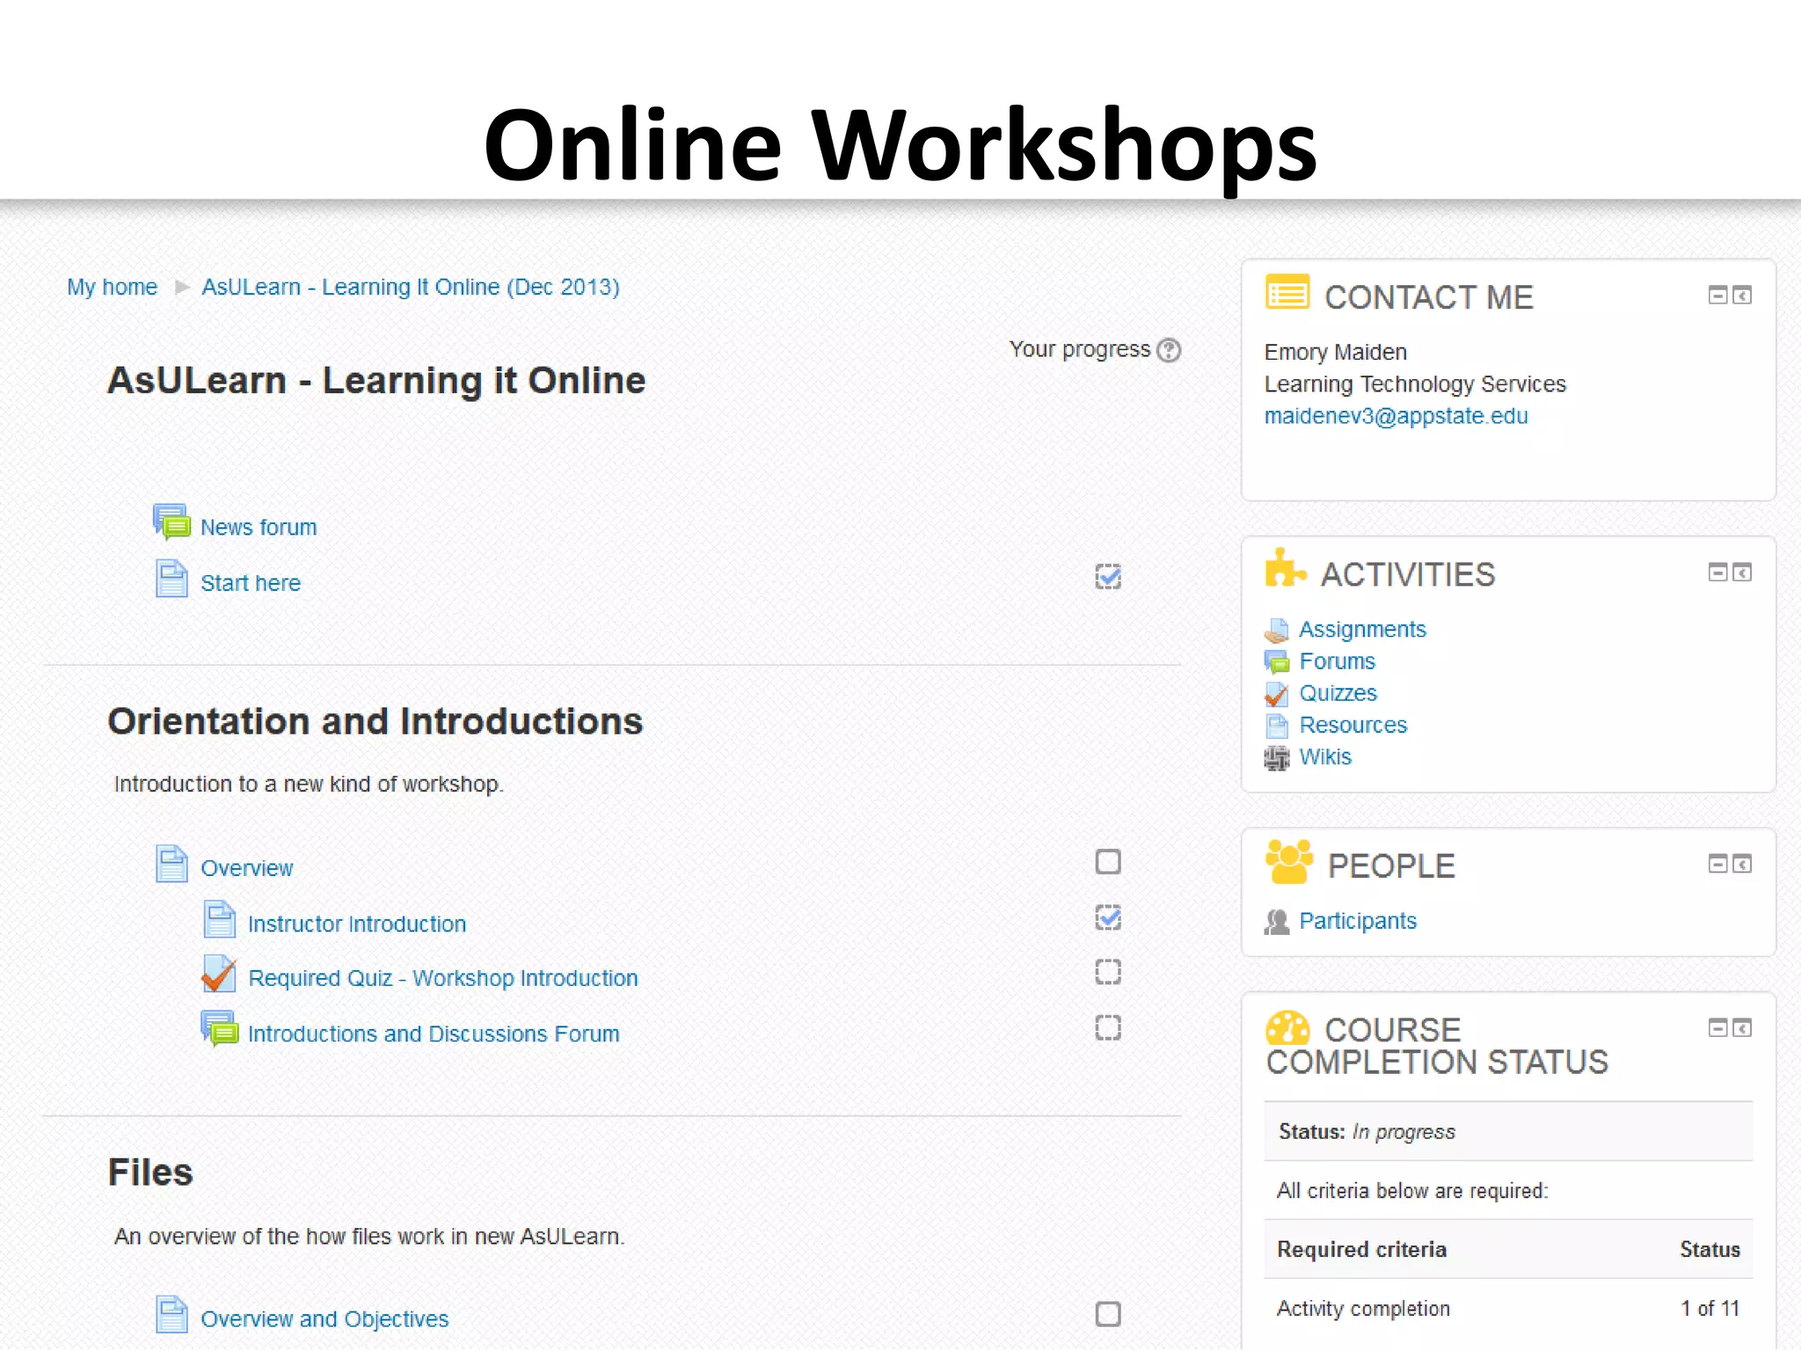Toggle Instructor Introduction completion checkbox
Viewport: 1801px width, 1351px height.
point(1108,917)
